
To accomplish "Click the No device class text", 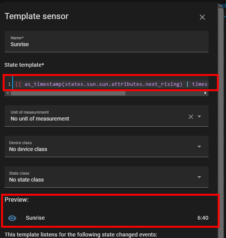I will (28, 149).
